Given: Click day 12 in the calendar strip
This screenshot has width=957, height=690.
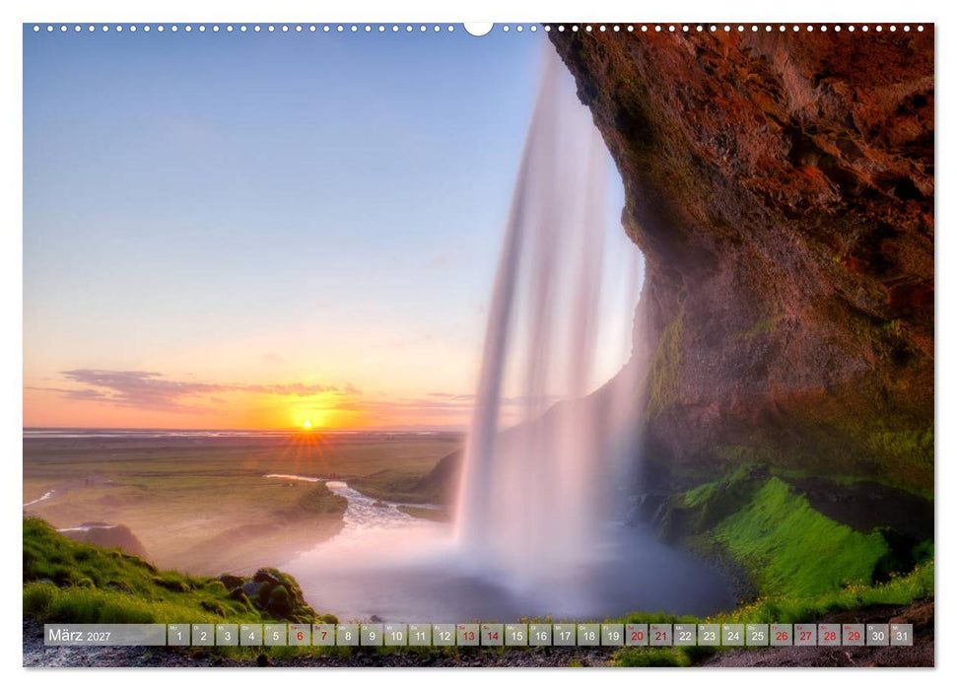Looking at the screenshot, I should click(x=444, y=635).
